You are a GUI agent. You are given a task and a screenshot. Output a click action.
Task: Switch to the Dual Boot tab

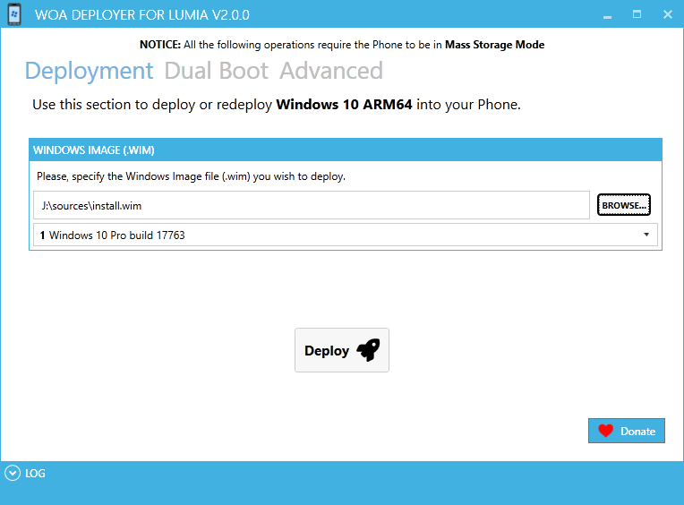coord(217,71)
